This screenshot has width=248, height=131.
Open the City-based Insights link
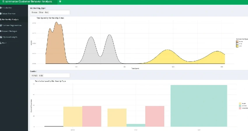click(x=11, y=37)
